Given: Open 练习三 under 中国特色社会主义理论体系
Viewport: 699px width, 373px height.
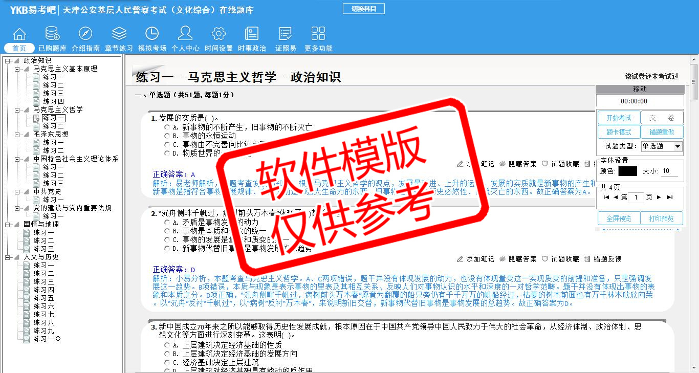Looking at the screenshot, I should (54, 183).
